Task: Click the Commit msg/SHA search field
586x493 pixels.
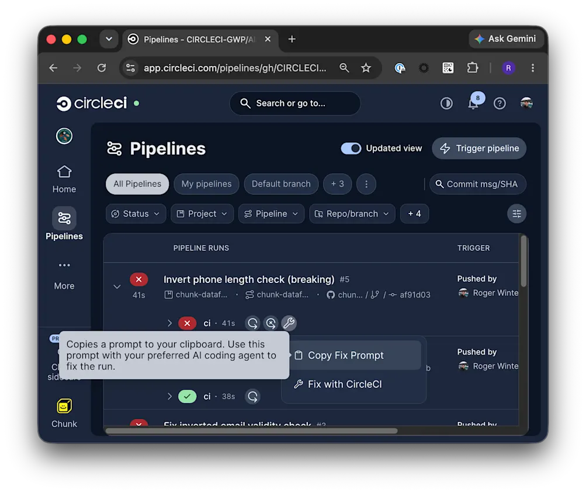Action: 477,184
